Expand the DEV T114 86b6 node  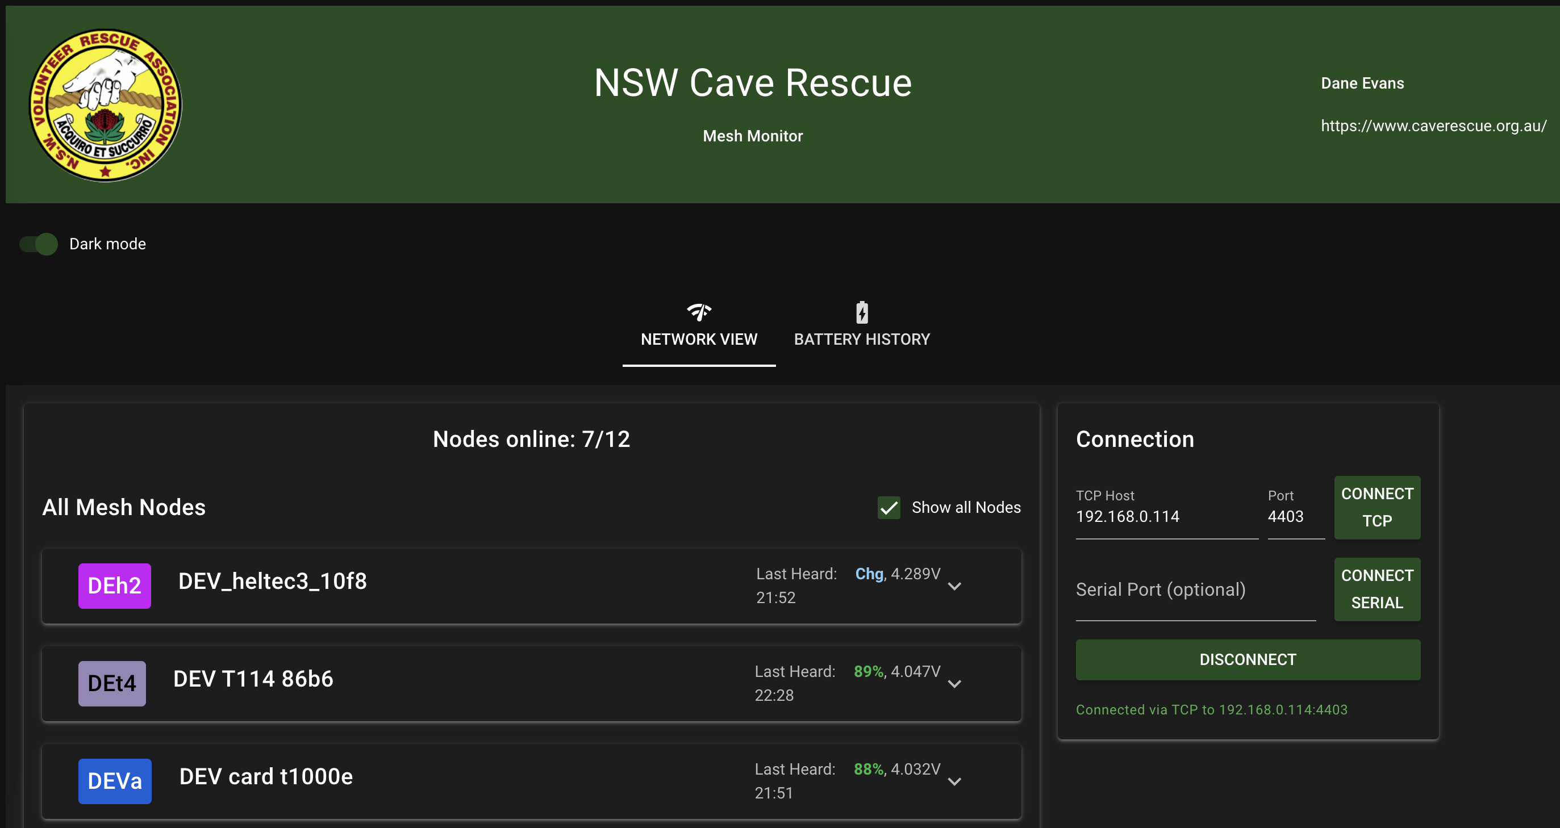pos(954,683)
